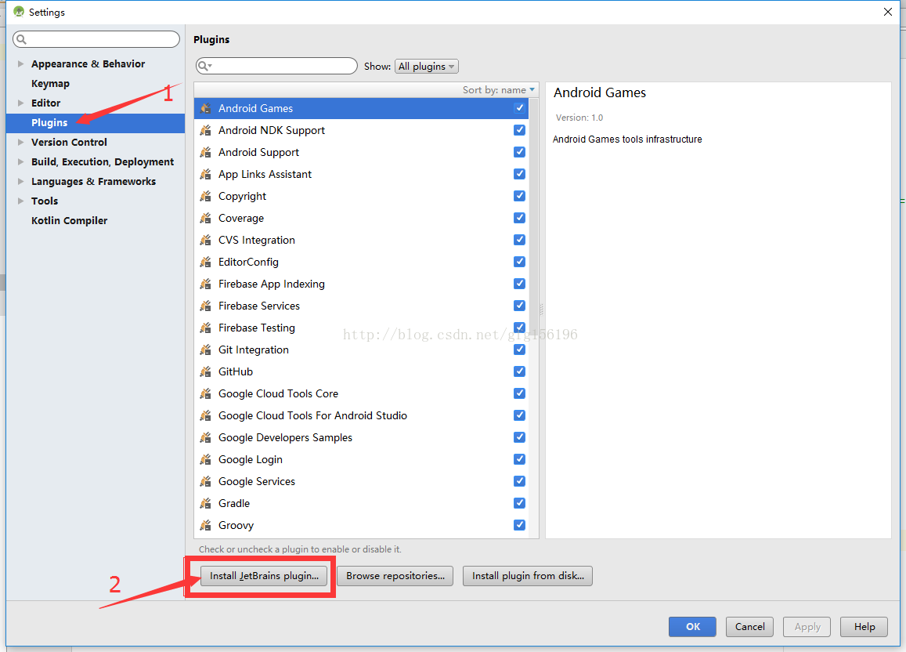Click the Android Games plugin icon
Viewport: 906px width, 652px height.
point(205,108)
